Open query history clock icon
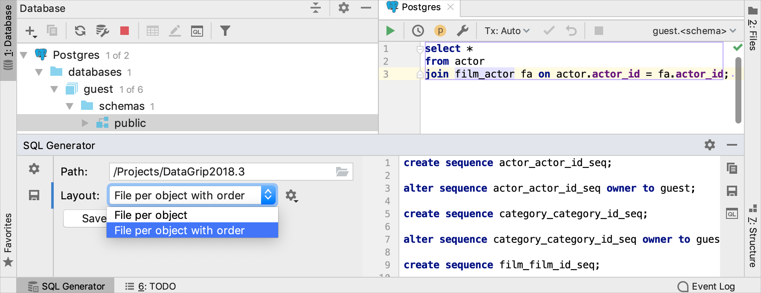The width and height of the screenshot is (761, 293). tap(418, 31)
